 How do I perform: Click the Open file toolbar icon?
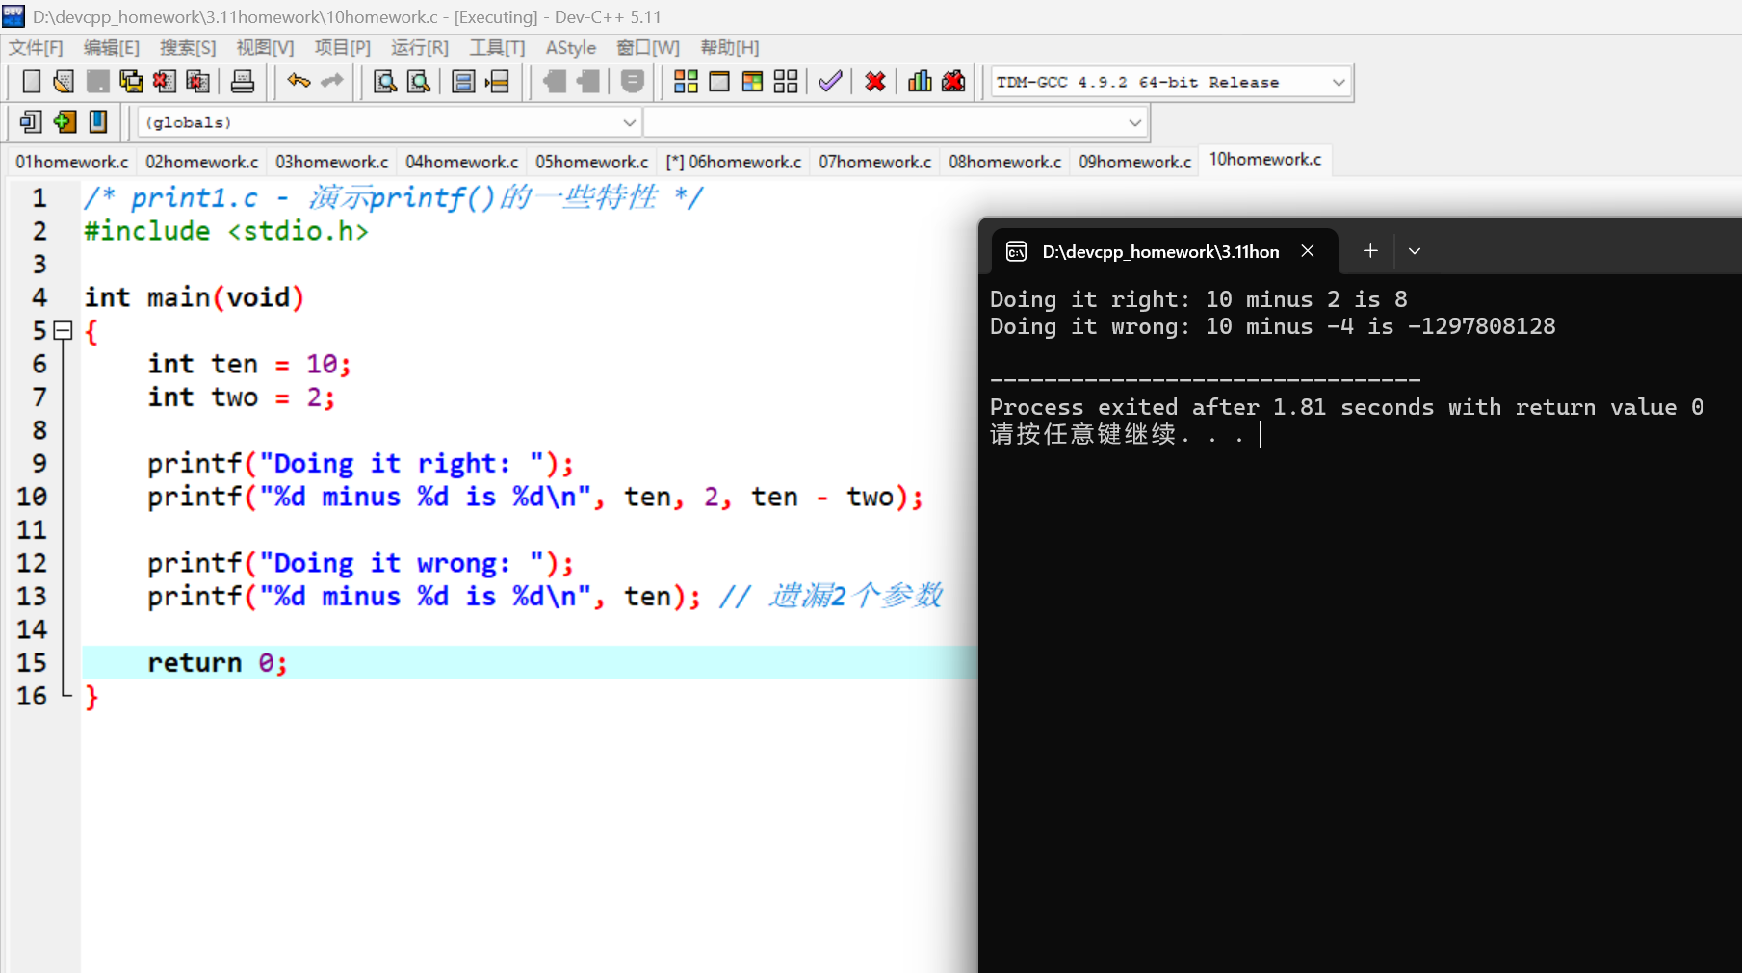click(64, 82)
